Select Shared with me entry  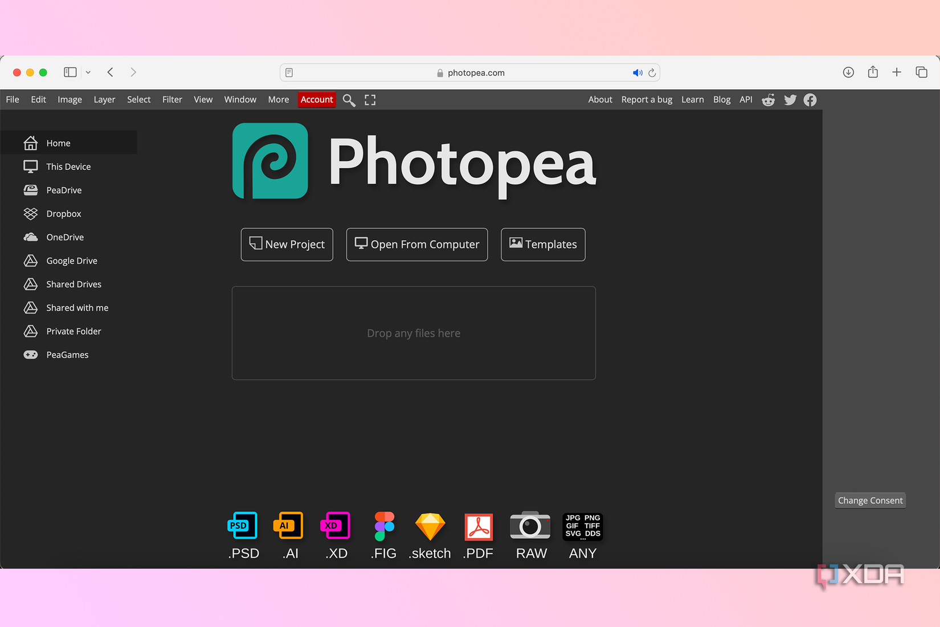click(x=68, y=308)
